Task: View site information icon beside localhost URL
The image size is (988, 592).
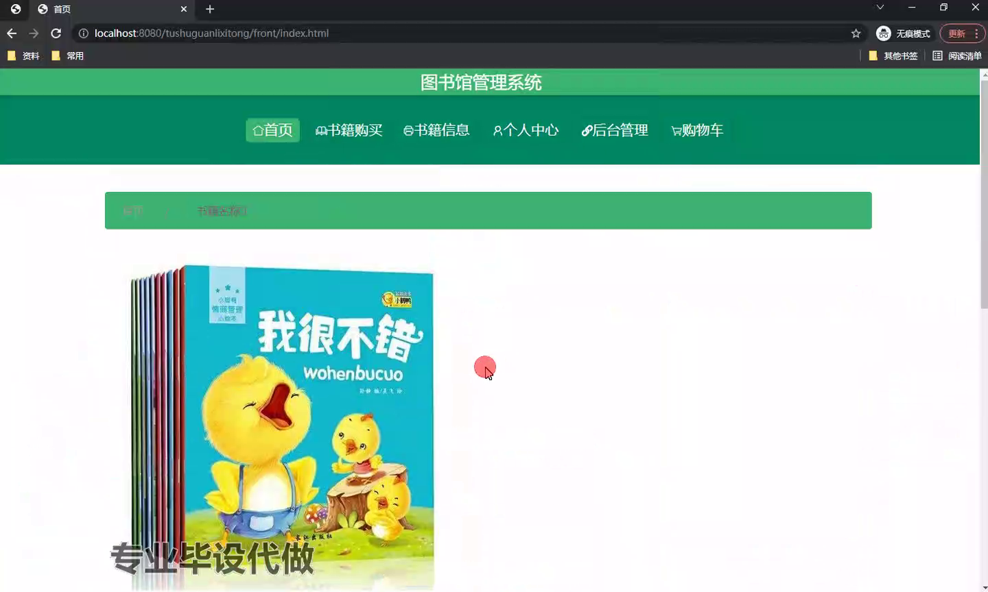Action: click(84, 33)
